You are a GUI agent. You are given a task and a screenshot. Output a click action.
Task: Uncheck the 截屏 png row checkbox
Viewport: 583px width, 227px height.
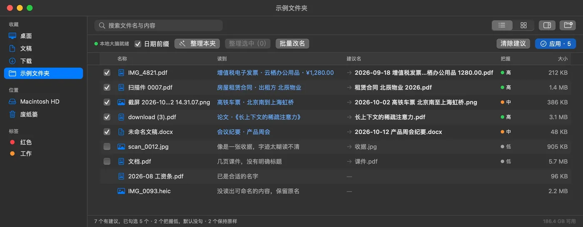point(107,102)
